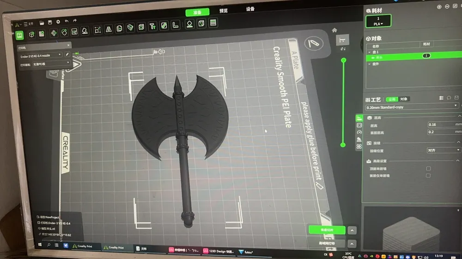
Task: Undo the last action arrow
Action: 67,21
